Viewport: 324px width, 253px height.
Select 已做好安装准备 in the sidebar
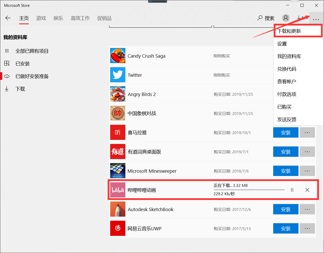click(x=32, y=76)
